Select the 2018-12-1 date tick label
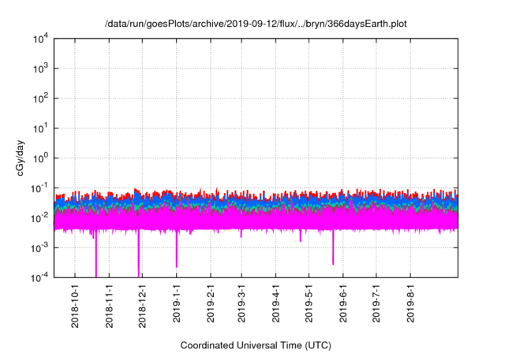The height and width of the screenshot is (353, 505). (143, 306)
